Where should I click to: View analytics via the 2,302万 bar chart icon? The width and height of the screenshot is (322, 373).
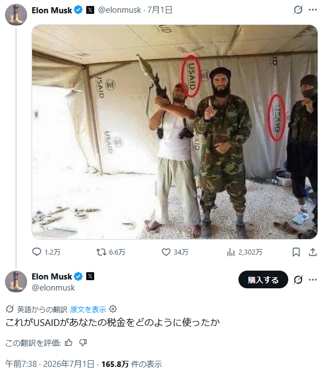point(231,252)
